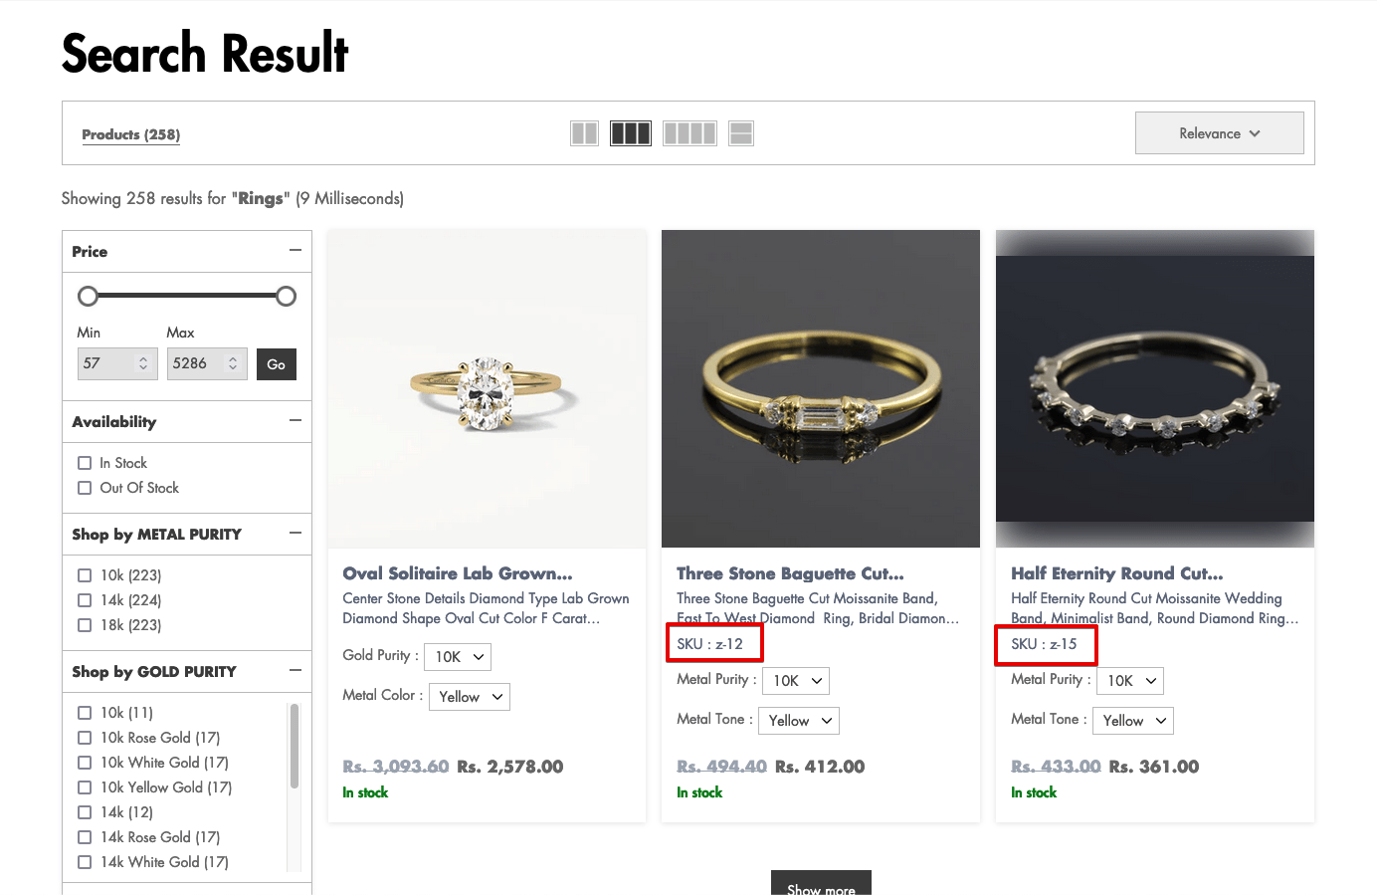Open Gold Purity dropdown on Oval Solitaire ring
1377x895 pixels.
click(458, 657)
